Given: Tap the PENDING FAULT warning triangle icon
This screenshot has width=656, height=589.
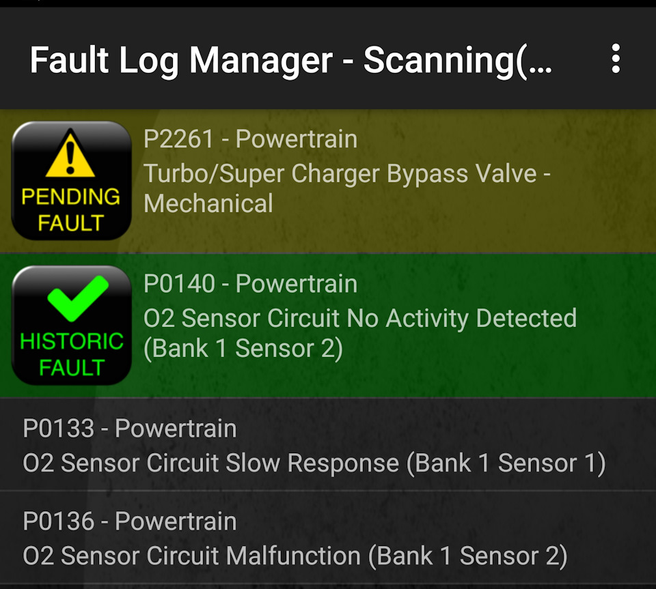Looking at the screenshot, I should (71, 179).
